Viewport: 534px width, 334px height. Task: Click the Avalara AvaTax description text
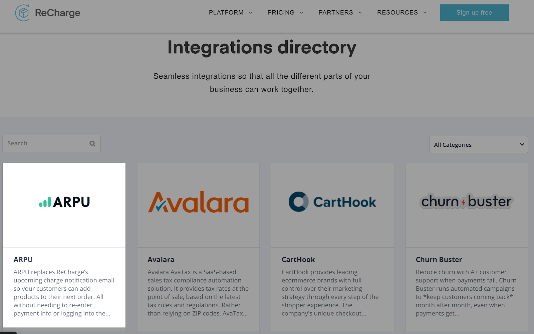(198, 293)
